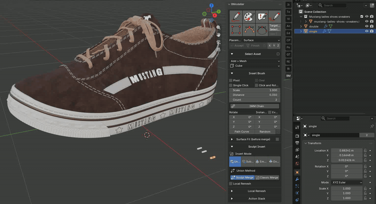The height and width of the screenshot is (204, 376).
Task: Click the Target Select button
Action: 275,27
